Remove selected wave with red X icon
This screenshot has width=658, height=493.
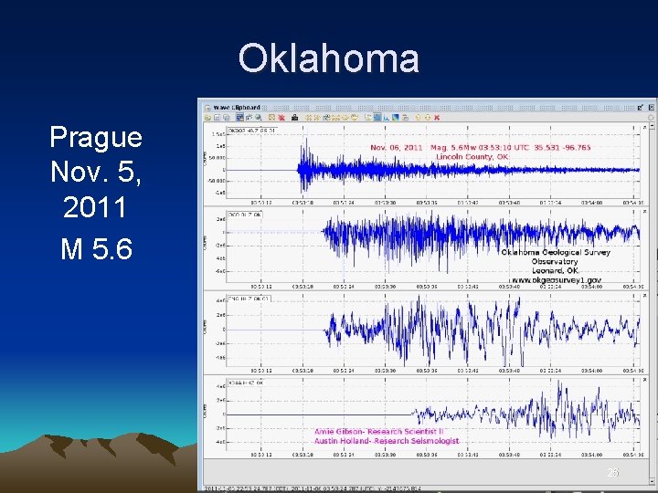[x=437, y=118]
